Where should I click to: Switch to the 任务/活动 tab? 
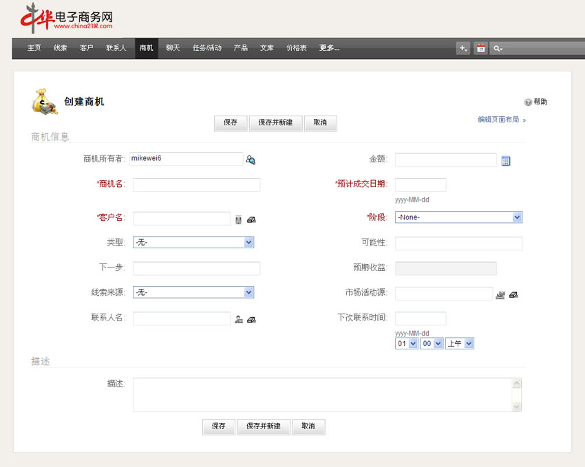pos(207,48)
